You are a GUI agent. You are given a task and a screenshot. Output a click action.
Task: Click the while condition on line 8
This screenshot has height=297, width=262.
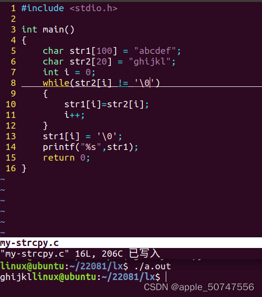coord(101,83)
